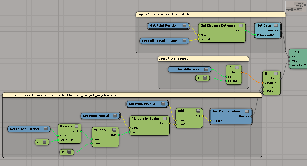Click the Get null.kine.global.pos node icon
The image size is (307, 166).
click(x=184, y=41)
